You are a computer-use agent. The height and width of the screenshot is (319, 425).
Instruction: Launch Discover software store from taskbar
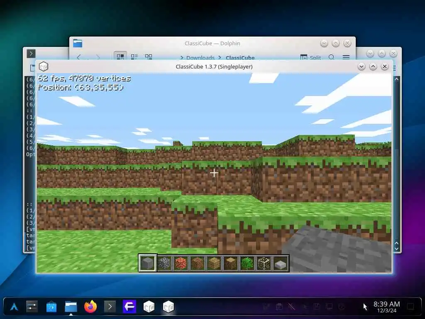click(51, 307)
